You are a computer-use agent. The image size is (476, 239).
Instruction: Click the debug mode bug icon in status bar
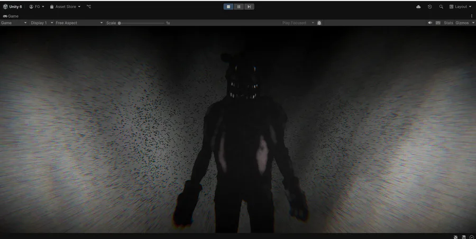(456, 237)
